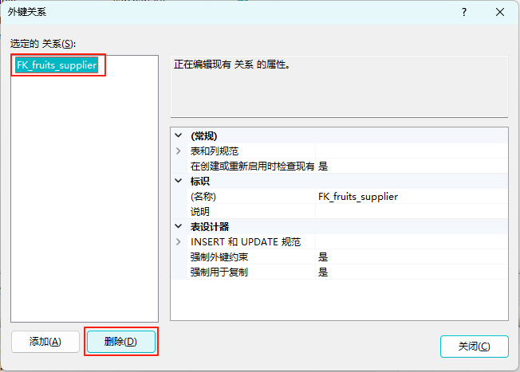Screen dimensions: 520x372
Task: Click the (名称) value FK_fruits_supplier field
Action: (412, 197)
